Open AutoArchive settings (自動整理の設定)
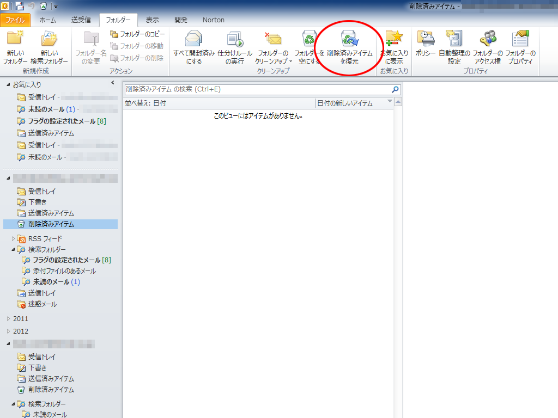This screenshot has height=418, width=558. 454,48
